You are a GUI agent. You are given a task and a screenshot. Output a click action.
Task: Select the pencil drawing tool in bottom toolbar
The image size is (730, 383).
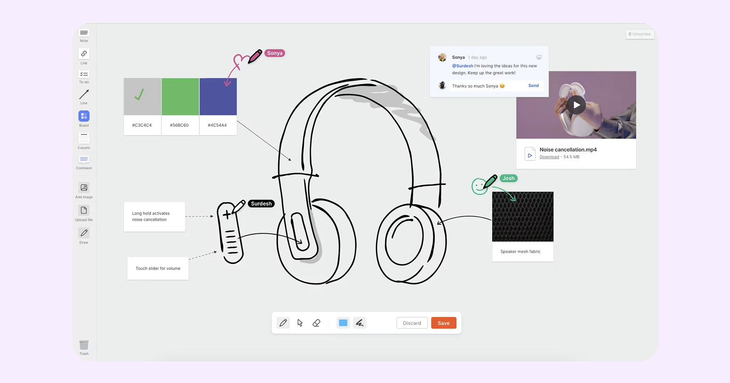[283, 323]
